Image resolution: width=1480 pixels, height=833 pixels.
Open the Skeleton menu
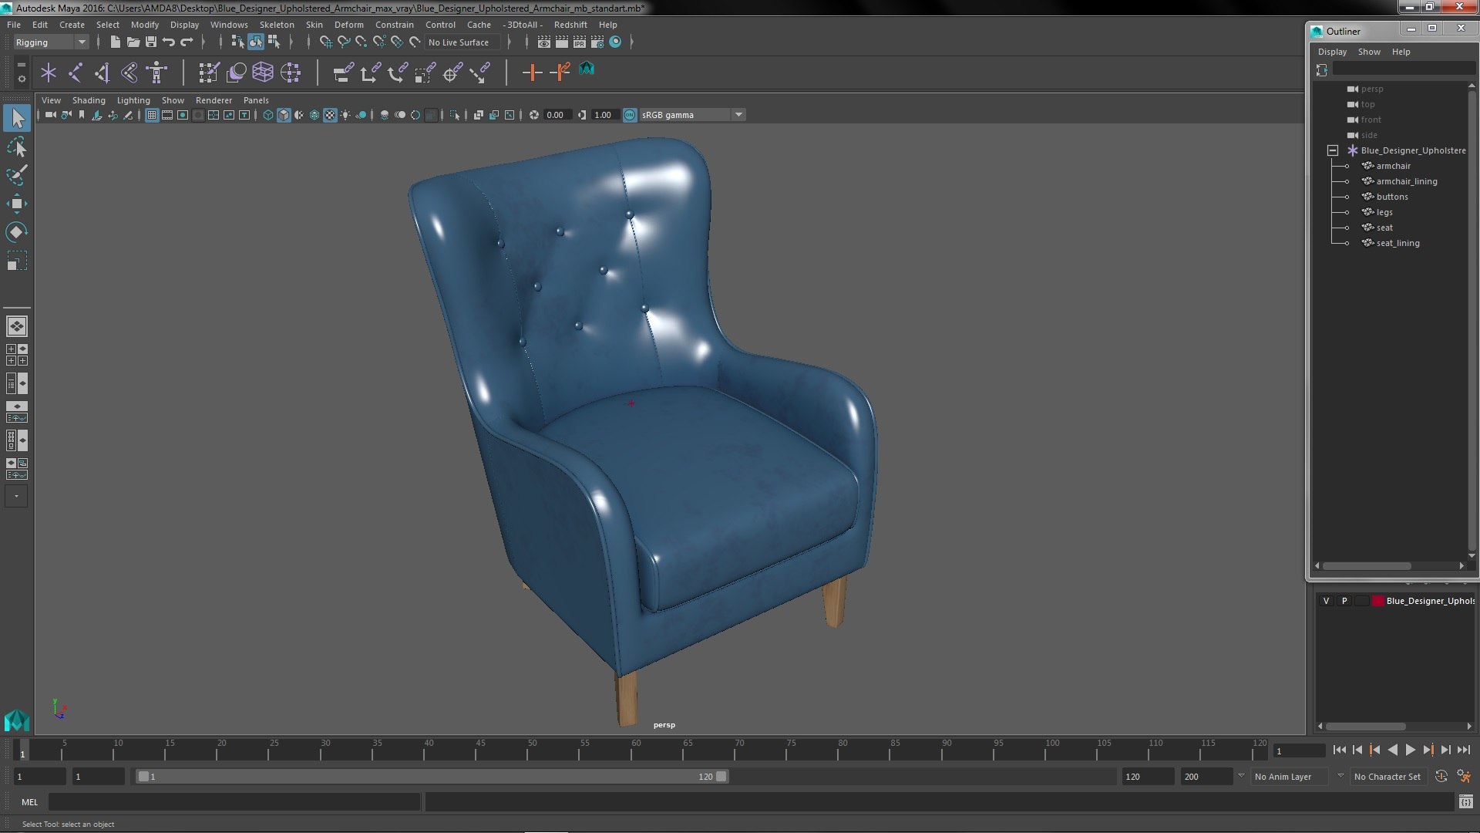(x=276, y=25)
